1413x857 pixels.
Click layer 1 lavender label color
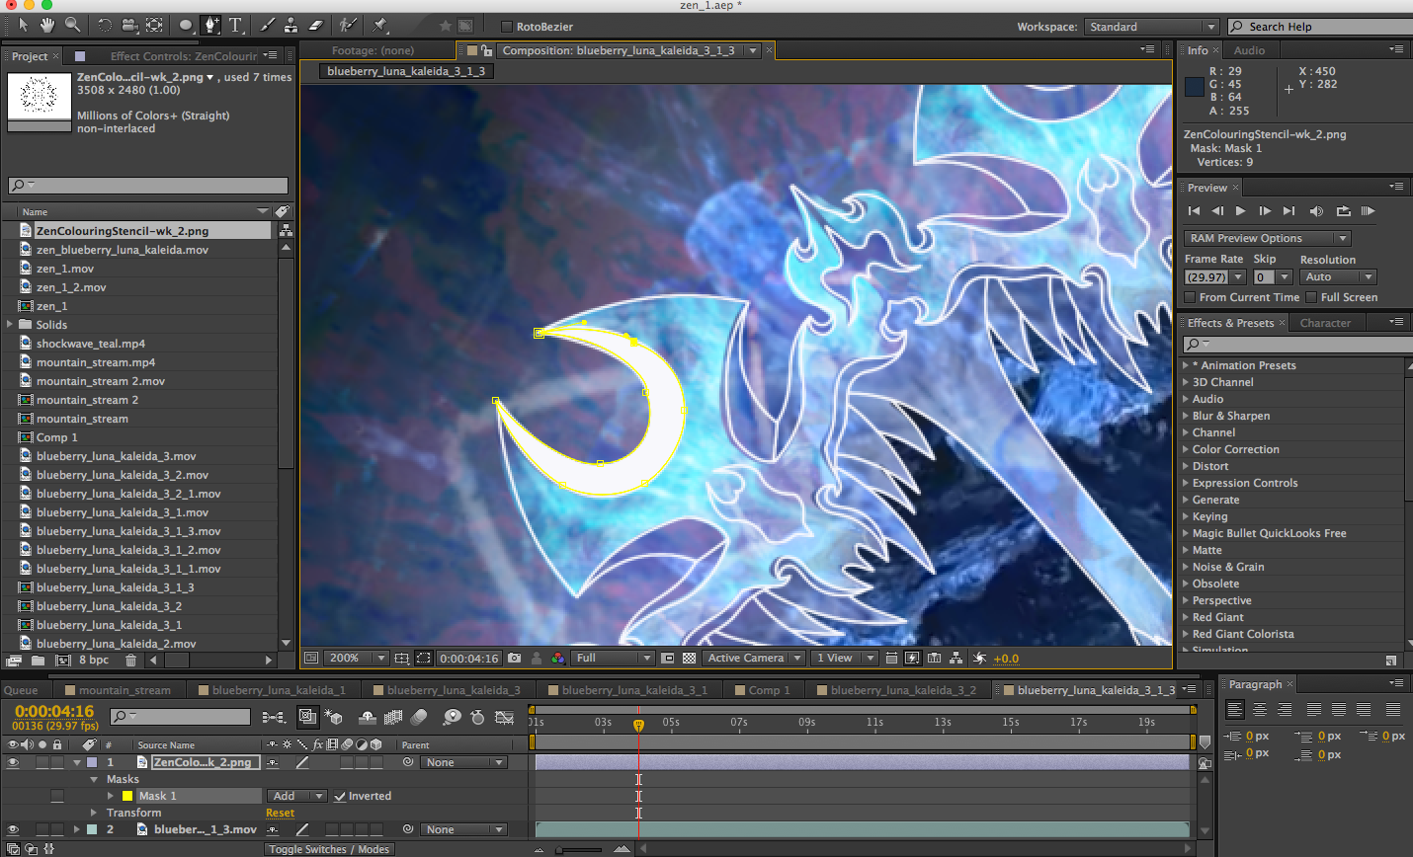[x=92, y=762]
